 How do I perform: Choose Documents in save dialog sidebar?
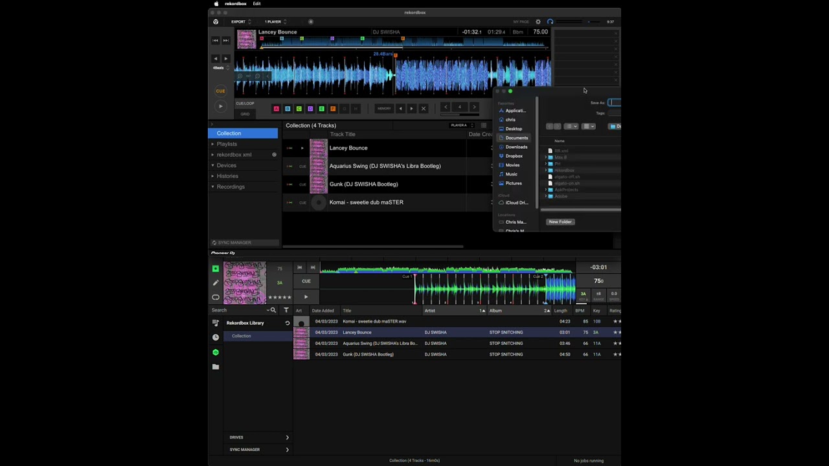coord(513,138)
